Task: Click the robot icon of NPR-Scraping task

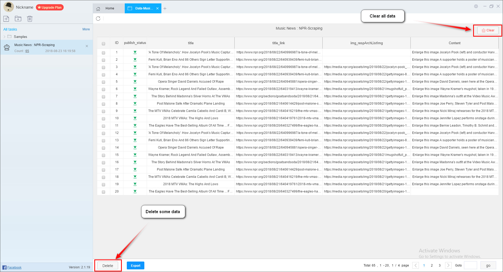Action: click(x=7, y=47)
